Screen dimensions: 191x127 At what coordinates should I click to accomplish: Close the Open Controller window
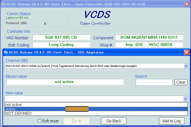click(187, 4)
